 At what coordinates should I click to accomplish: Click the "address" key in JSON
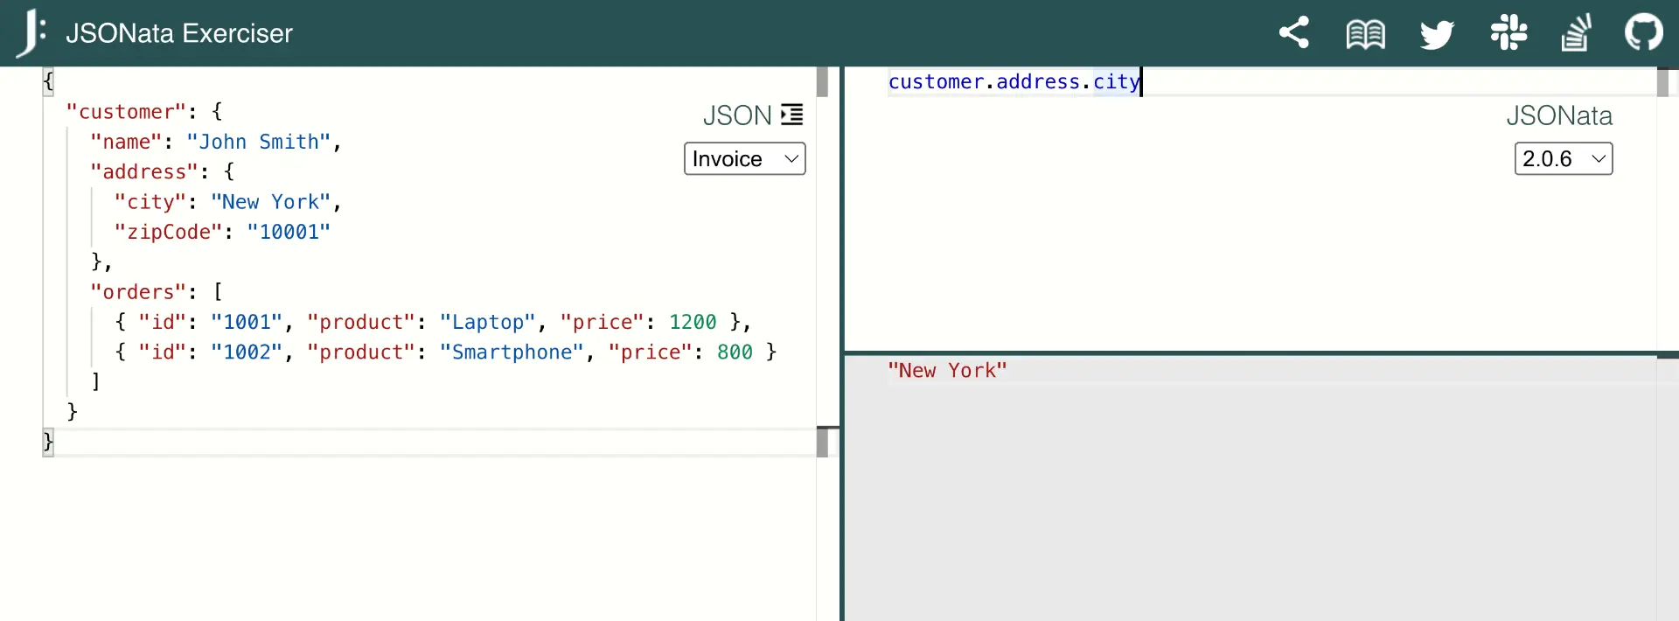(x=144, y=171)
